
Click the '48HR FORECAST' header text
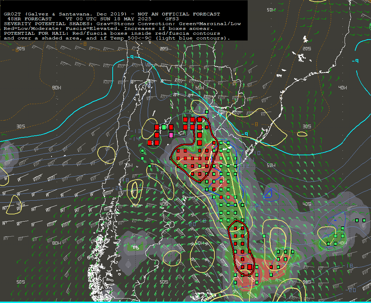(x=30, y=19)
